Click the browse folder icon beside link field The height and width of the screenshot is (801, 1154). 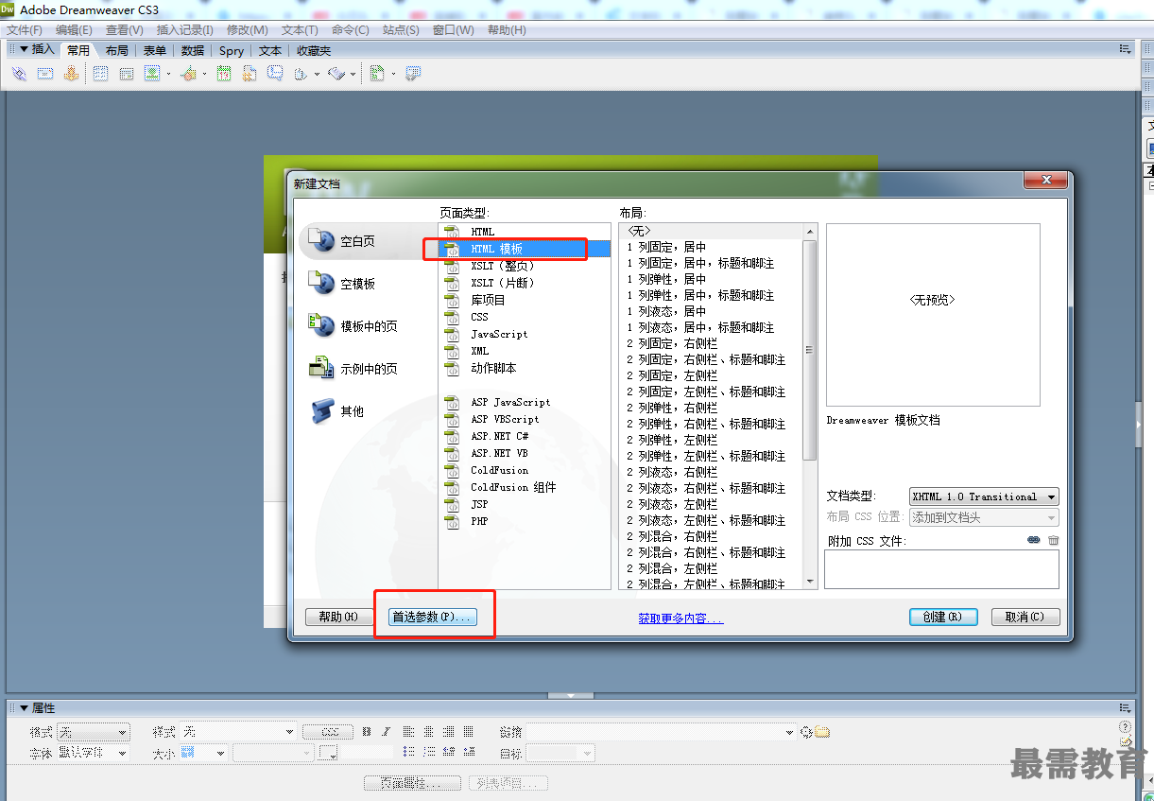[x=822, y=732]
